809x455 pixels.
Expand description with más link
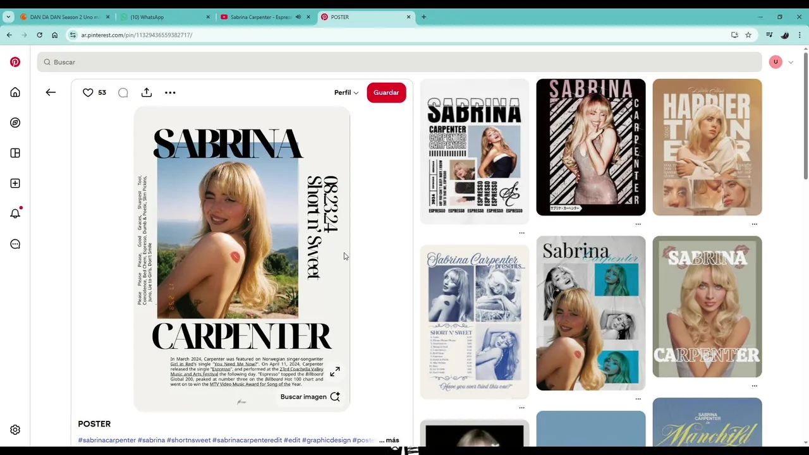(x=392, y=440)
